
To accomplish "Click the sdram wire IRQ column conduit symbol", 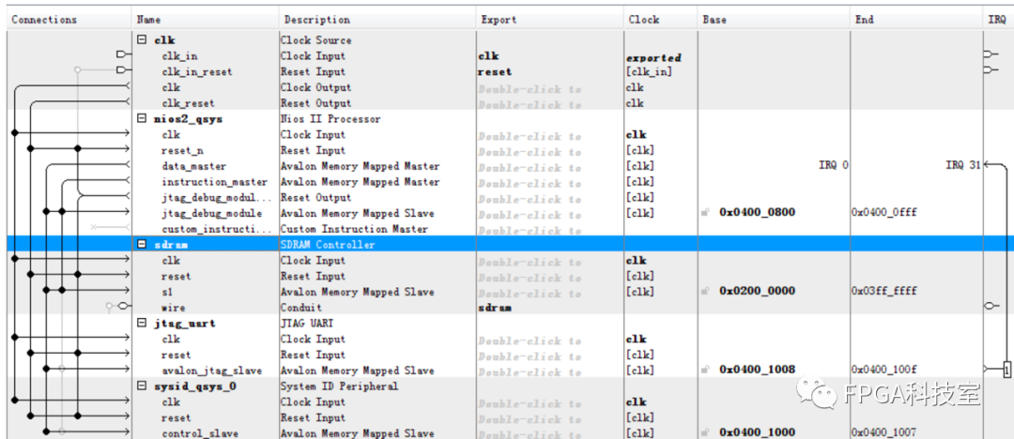I will [x=991, y=306].
